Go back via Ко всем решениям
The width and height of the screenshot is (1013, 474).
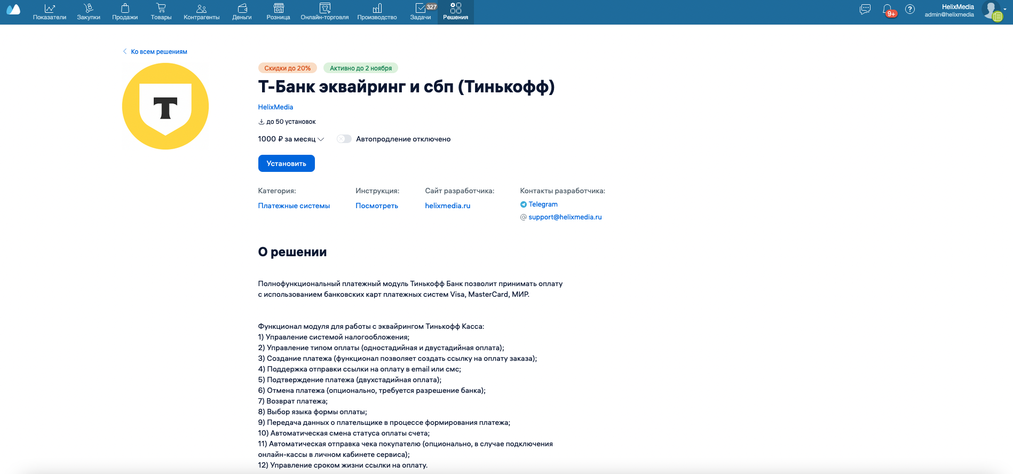pos(155,52)
